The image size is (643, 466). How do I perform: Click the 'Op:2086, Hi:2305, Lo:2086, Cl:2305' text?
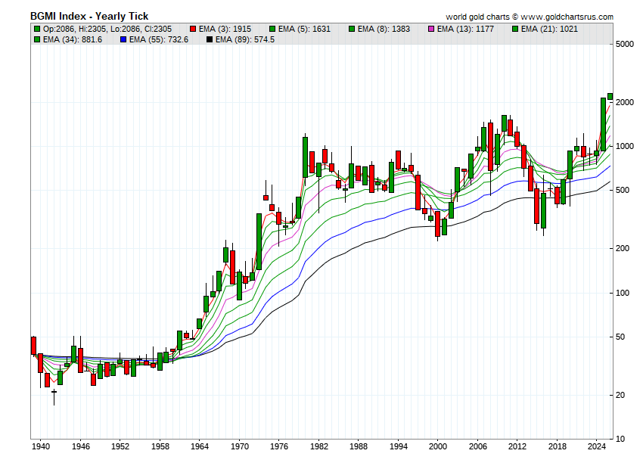(x=107, y=29)
